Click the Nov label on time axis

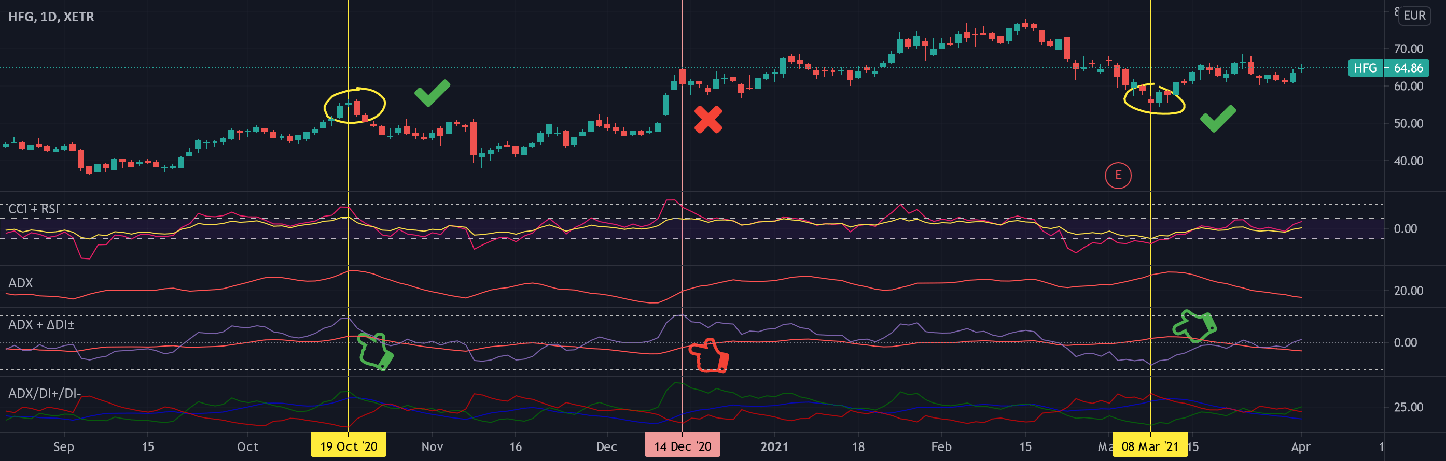click(432, 447)
